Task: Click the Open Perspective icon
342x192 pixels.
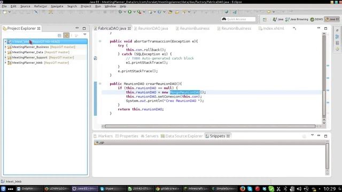Action: (x=265, y=19)
